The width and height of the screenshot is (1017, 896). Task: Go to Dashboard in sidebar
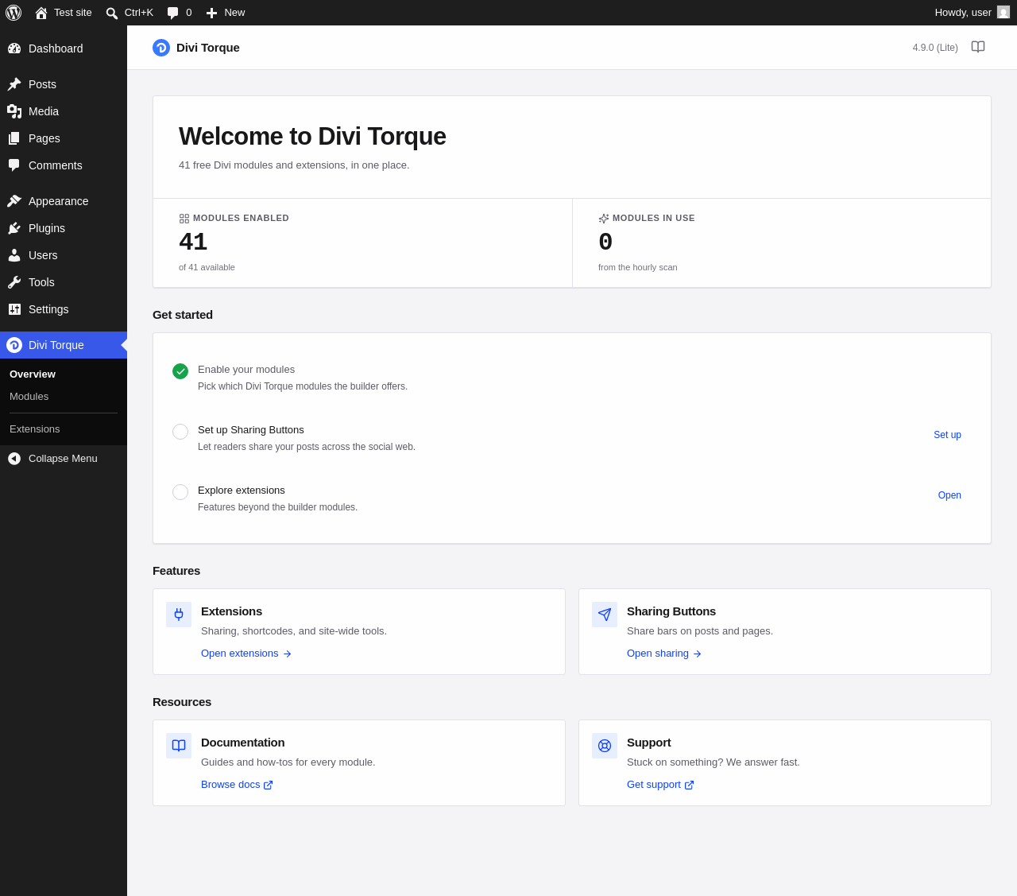pyautogui.click(x=64, y=48)
